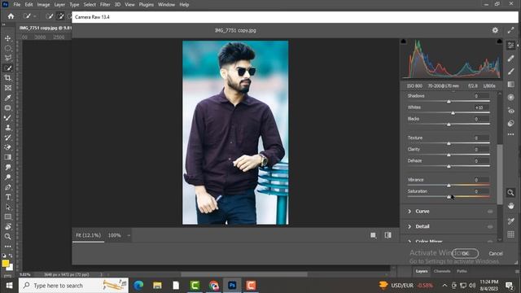Image resolution: width=521 pixels, height=293 pixels.
Task: Select the Dodge tool
Action: click(x=7, y=177)
